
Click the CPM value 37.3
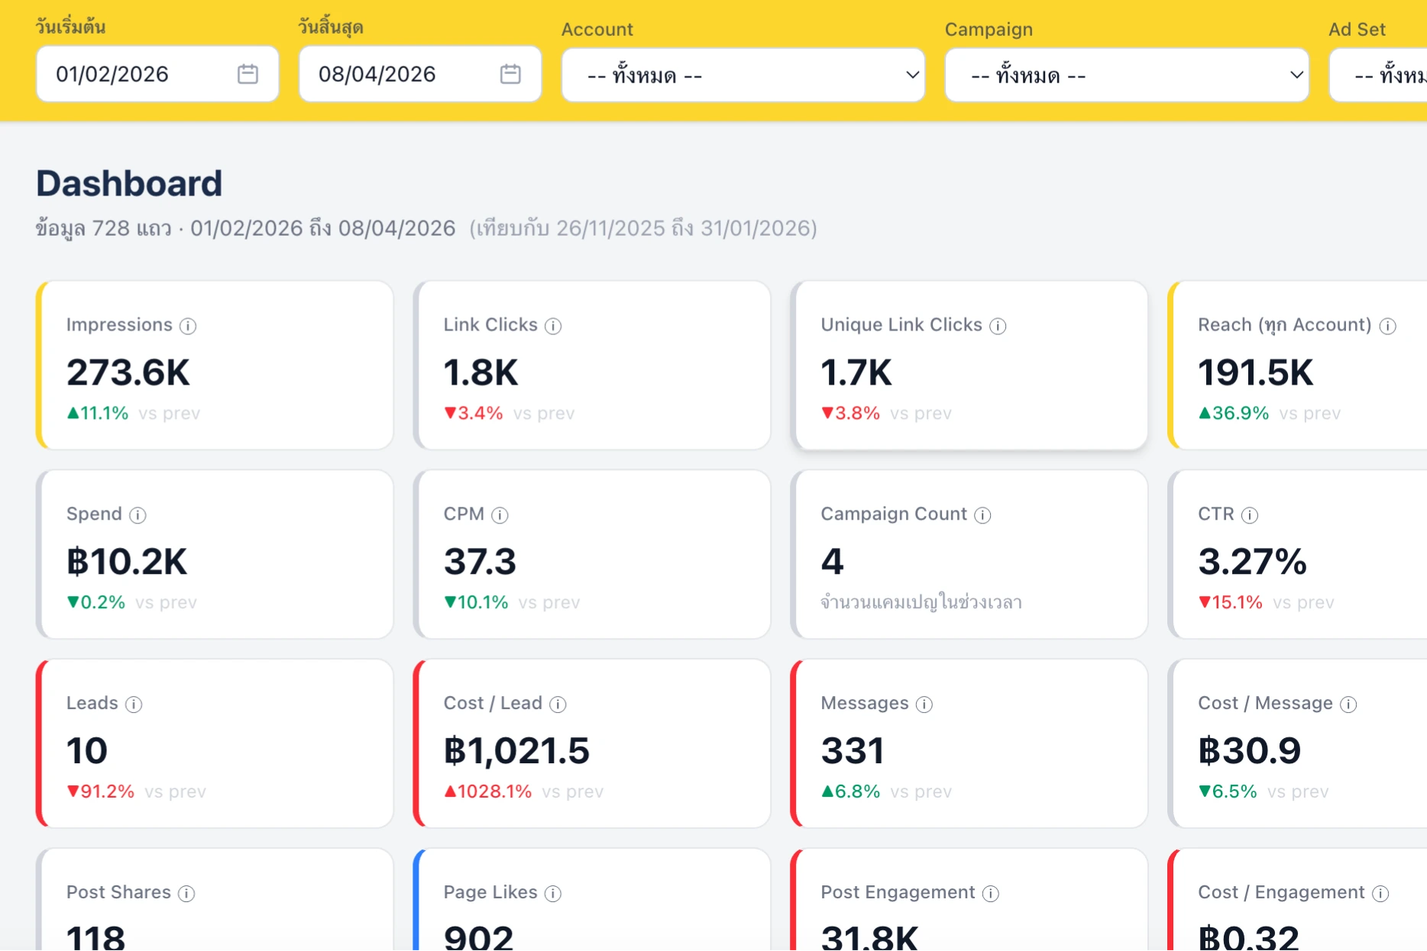pyautogui.click(x=481, y=562)
